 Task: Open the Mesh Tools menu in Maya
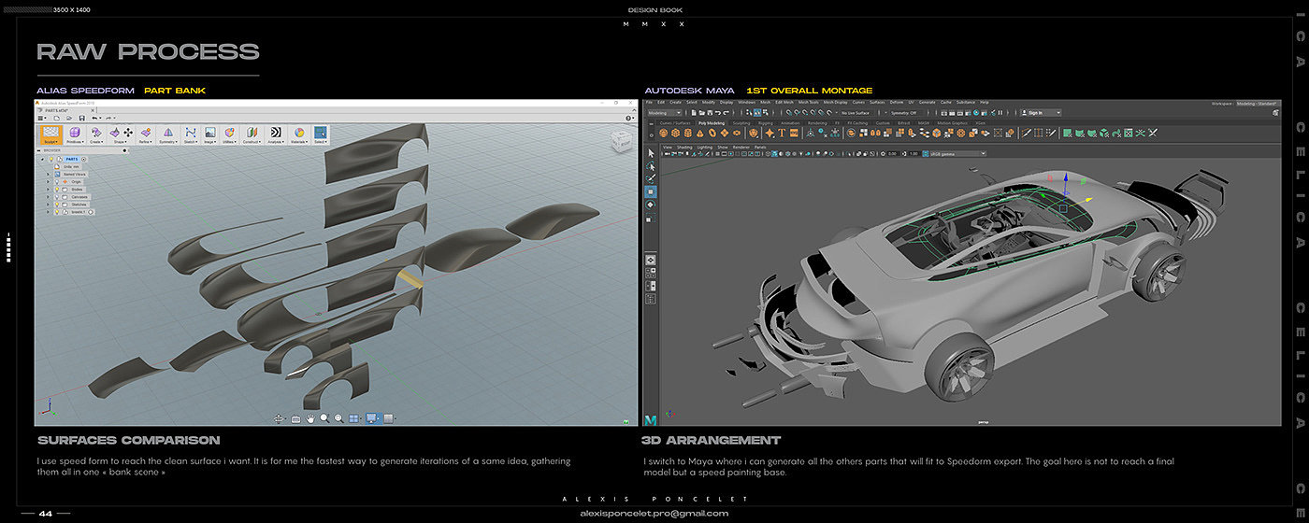808,102
